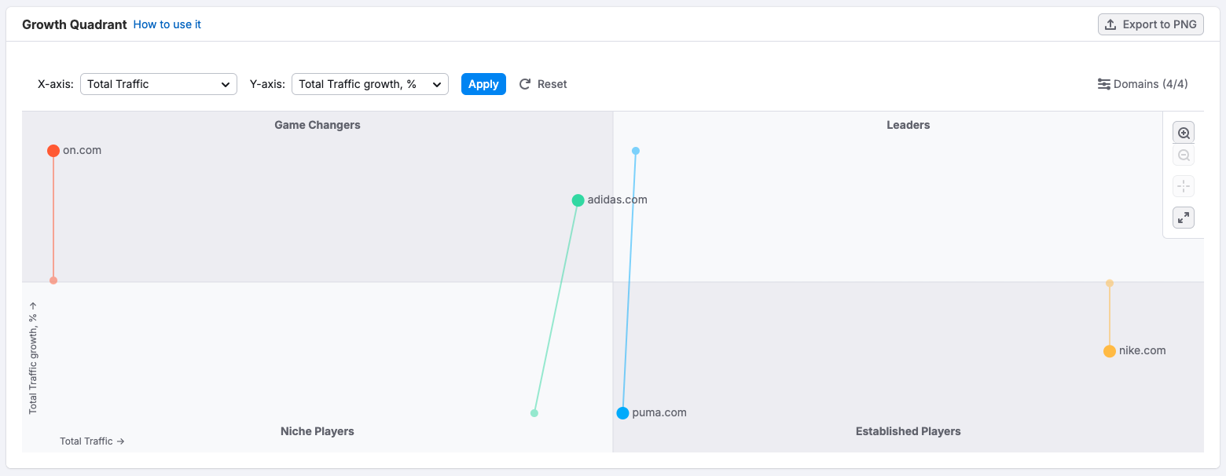Click the yellow nike.com data point
This screenshot has width=1226, height=476.
pyautogui.click(x=1109, y=351)
